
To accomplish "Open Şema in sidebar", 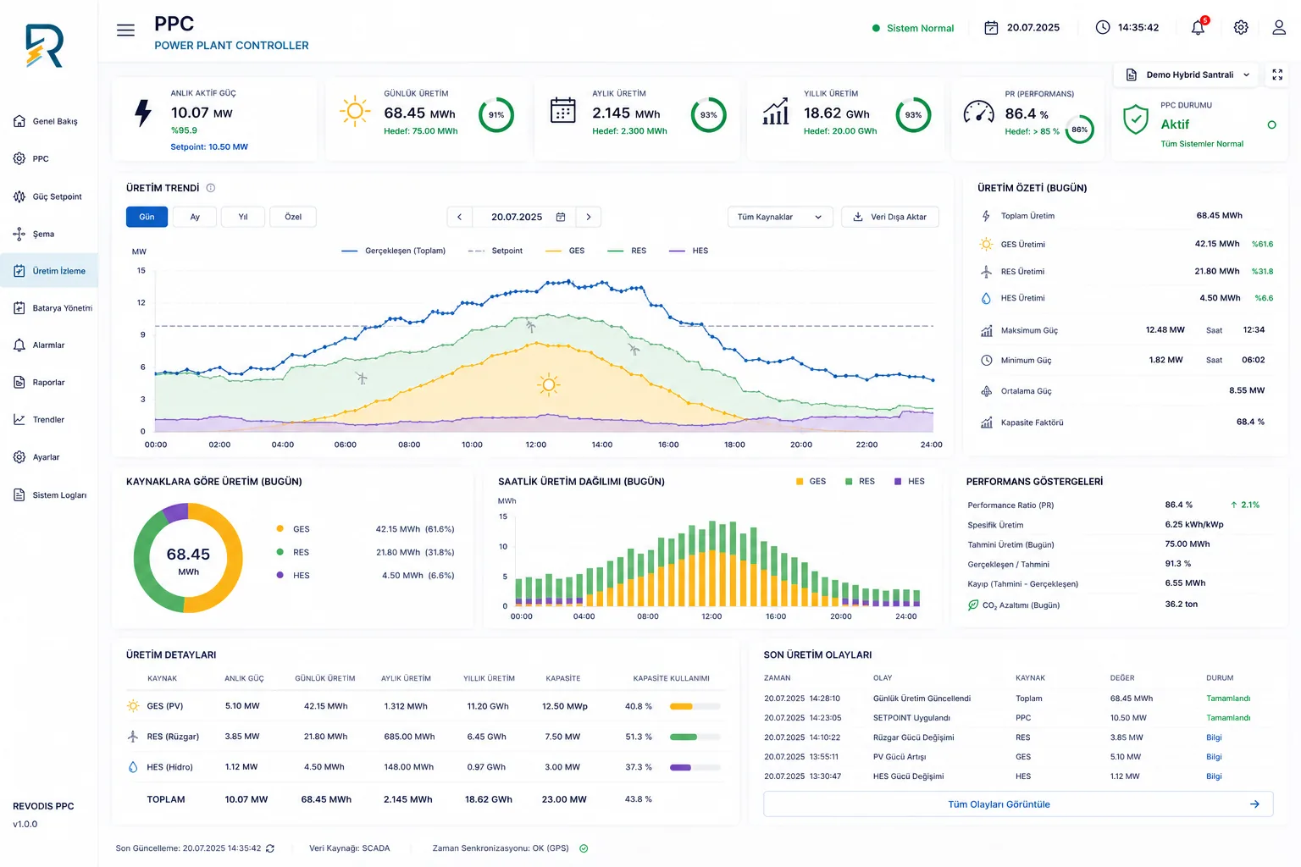I will pos(48,234).
